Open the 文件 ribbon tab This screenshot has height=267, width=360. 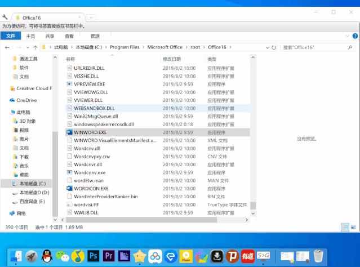11,36
